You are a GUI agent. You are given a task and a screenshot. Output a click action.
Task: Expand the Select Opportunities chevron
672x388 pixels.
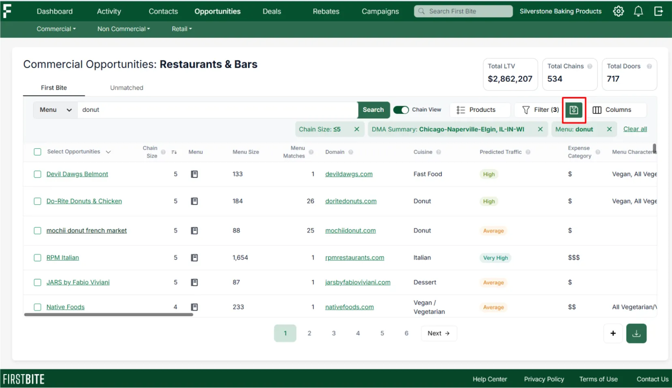click(x=108, y=152)
